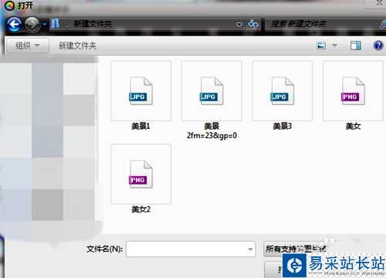Click the 新建文件夹 toolbar button

77,46
